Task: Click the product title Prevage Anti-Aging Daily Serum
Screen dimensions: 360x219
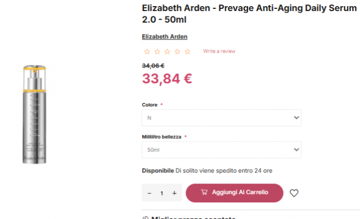Action: click(249, 14)
